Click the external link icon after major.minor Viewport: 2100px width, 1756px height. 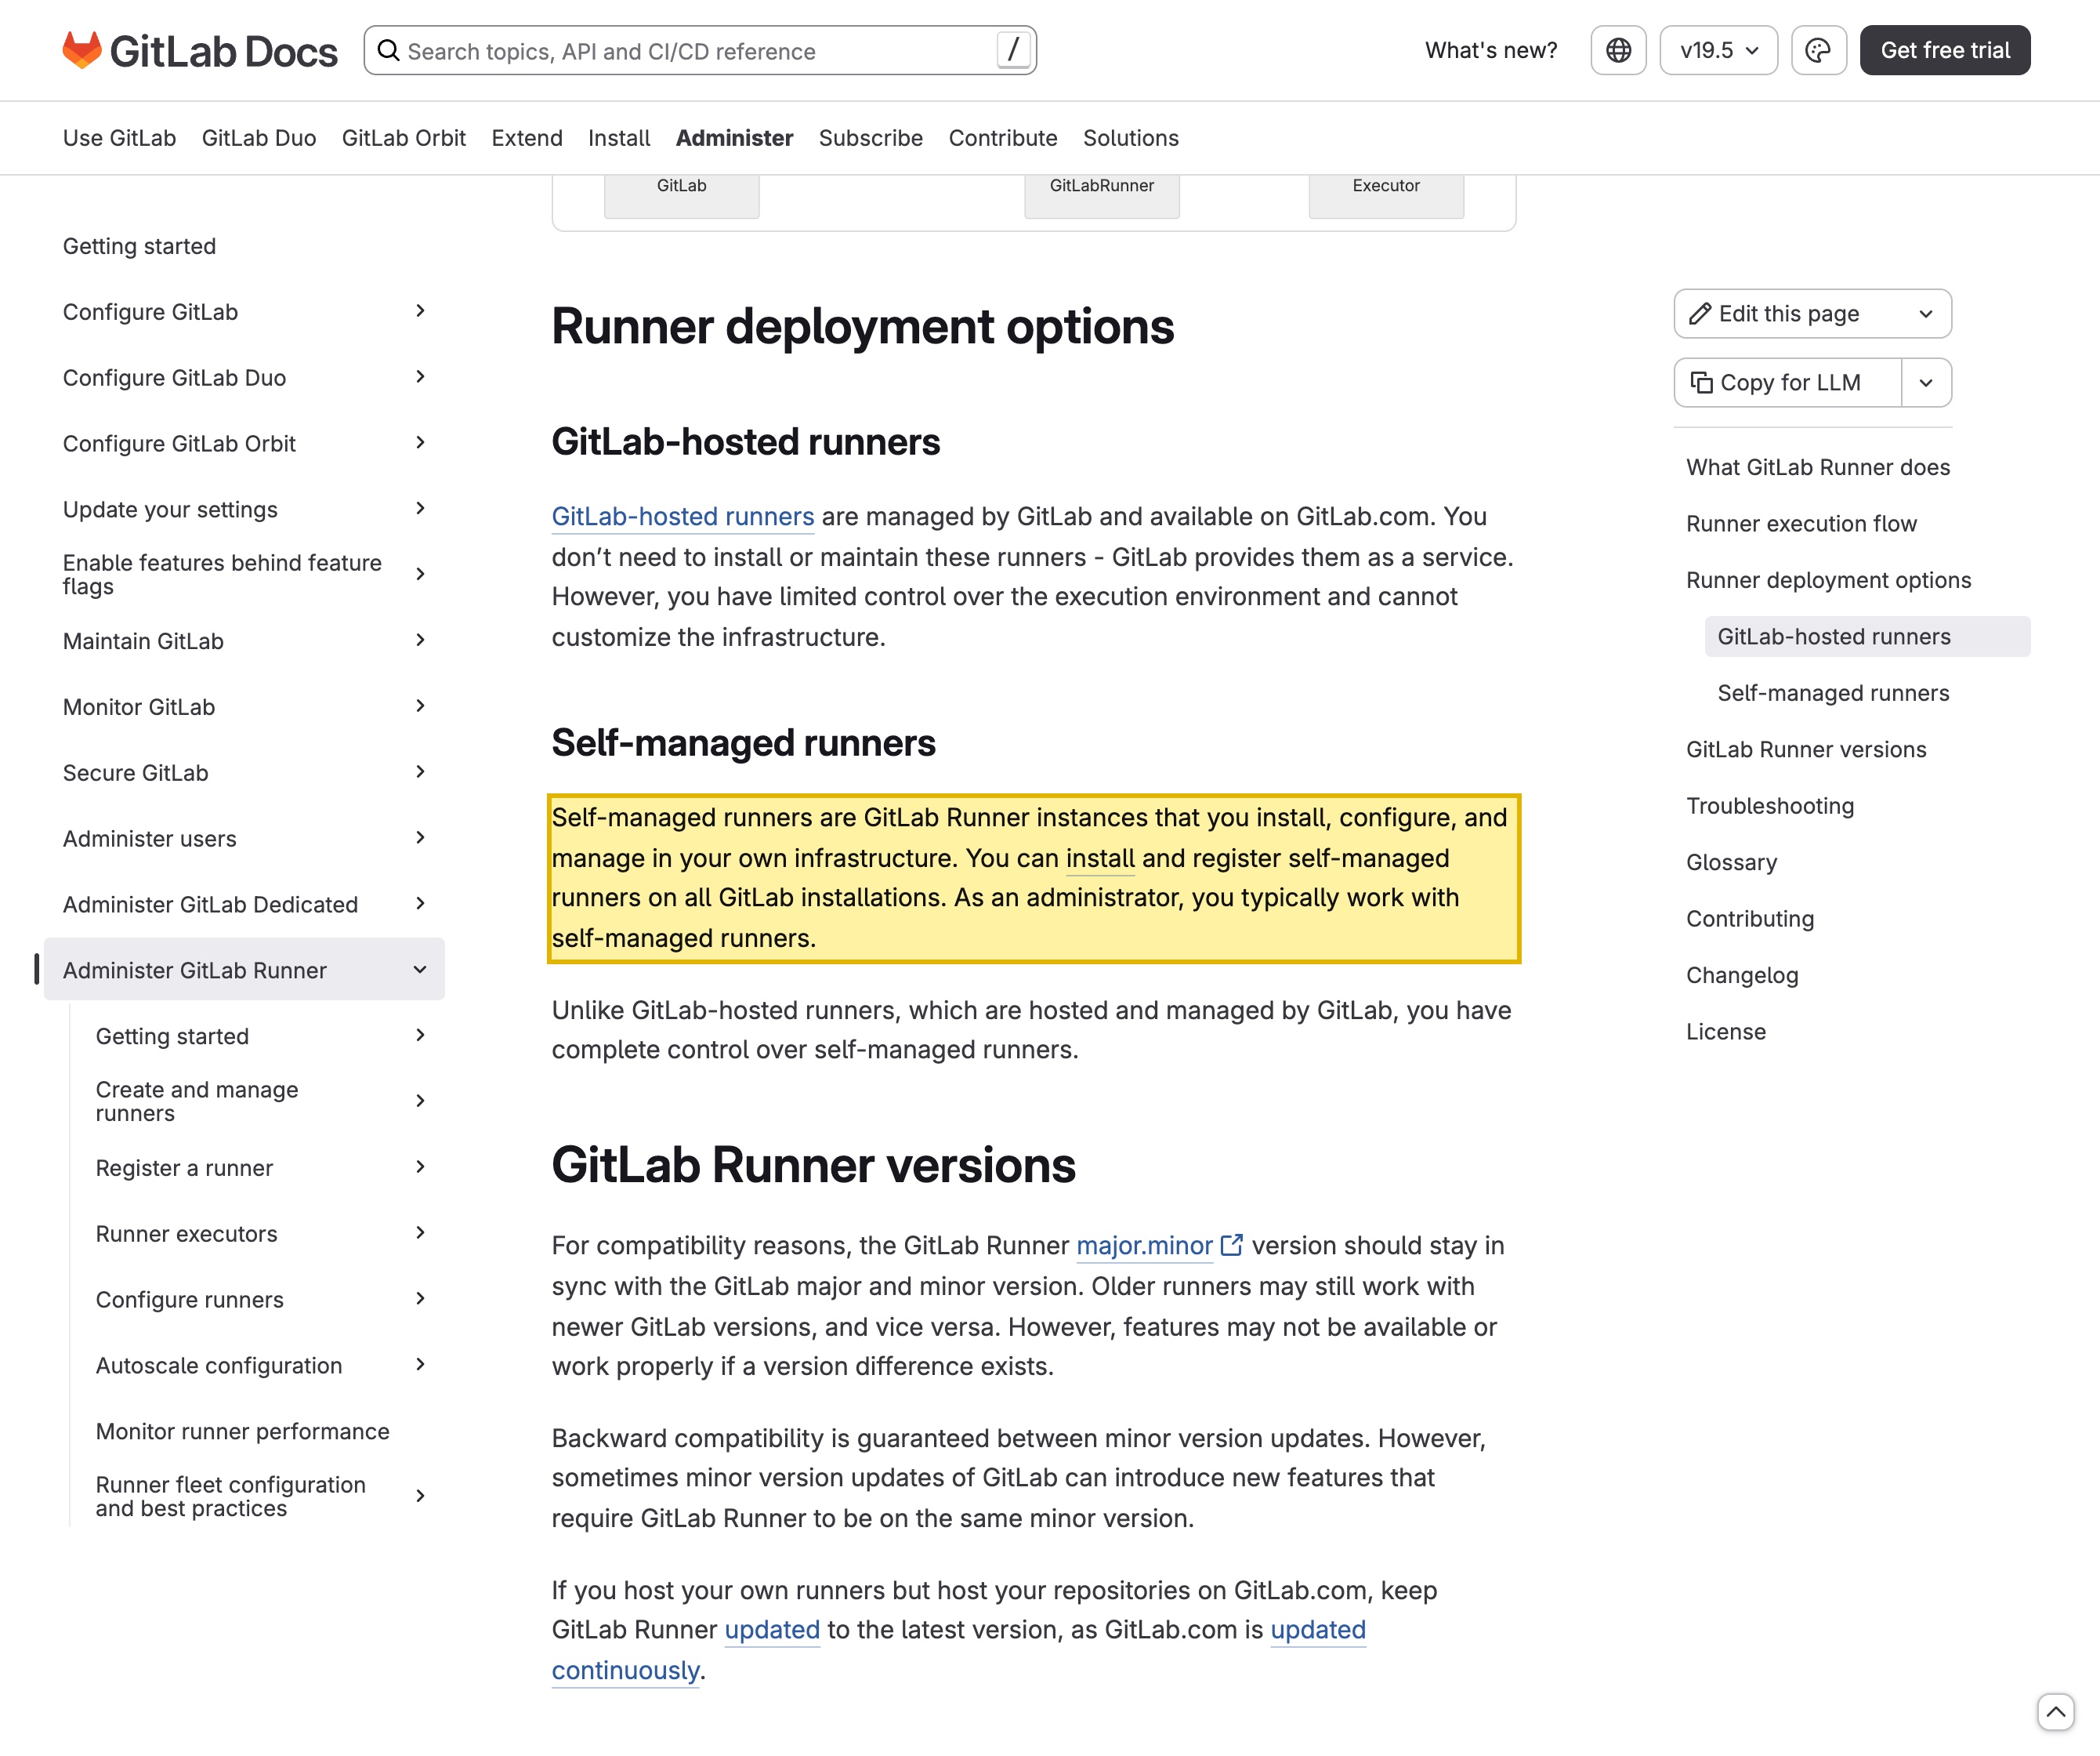tap(1232, 1245)
